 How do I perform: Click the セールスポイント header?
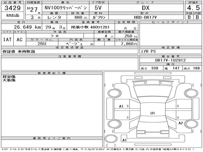pyautogui.click(x=171, y=22)
